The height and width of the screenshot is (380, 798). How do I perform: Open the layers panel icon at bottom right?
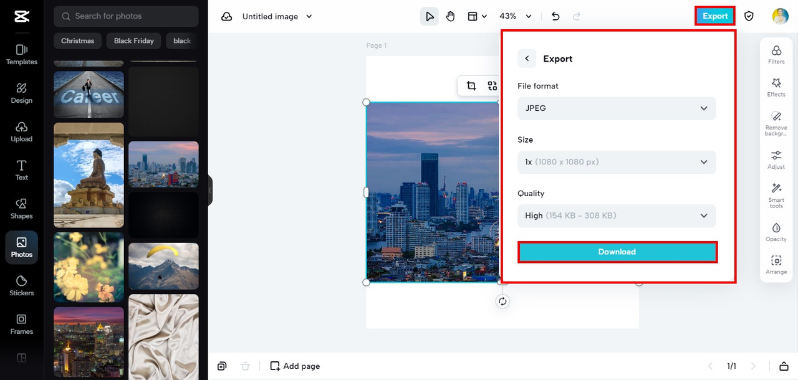[x=784, y=366]
